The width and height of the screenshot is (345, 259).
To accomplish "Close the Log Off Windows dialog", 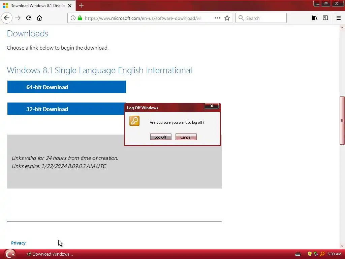I will pos(212,106).
